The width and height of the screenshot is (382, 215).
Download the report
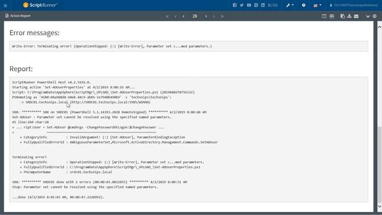(349, 16)
